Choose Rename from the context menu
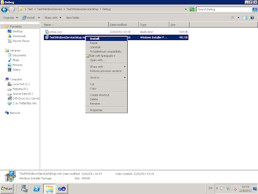Viewport: 258px width, 194px height. pos(107,103)
